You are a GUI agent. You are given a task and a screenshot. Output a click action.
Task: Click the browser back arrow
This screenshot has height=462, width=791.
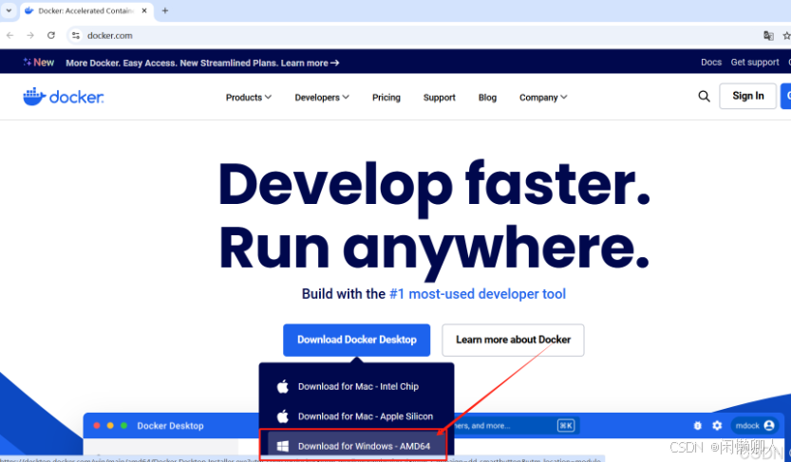click(10, 35)
